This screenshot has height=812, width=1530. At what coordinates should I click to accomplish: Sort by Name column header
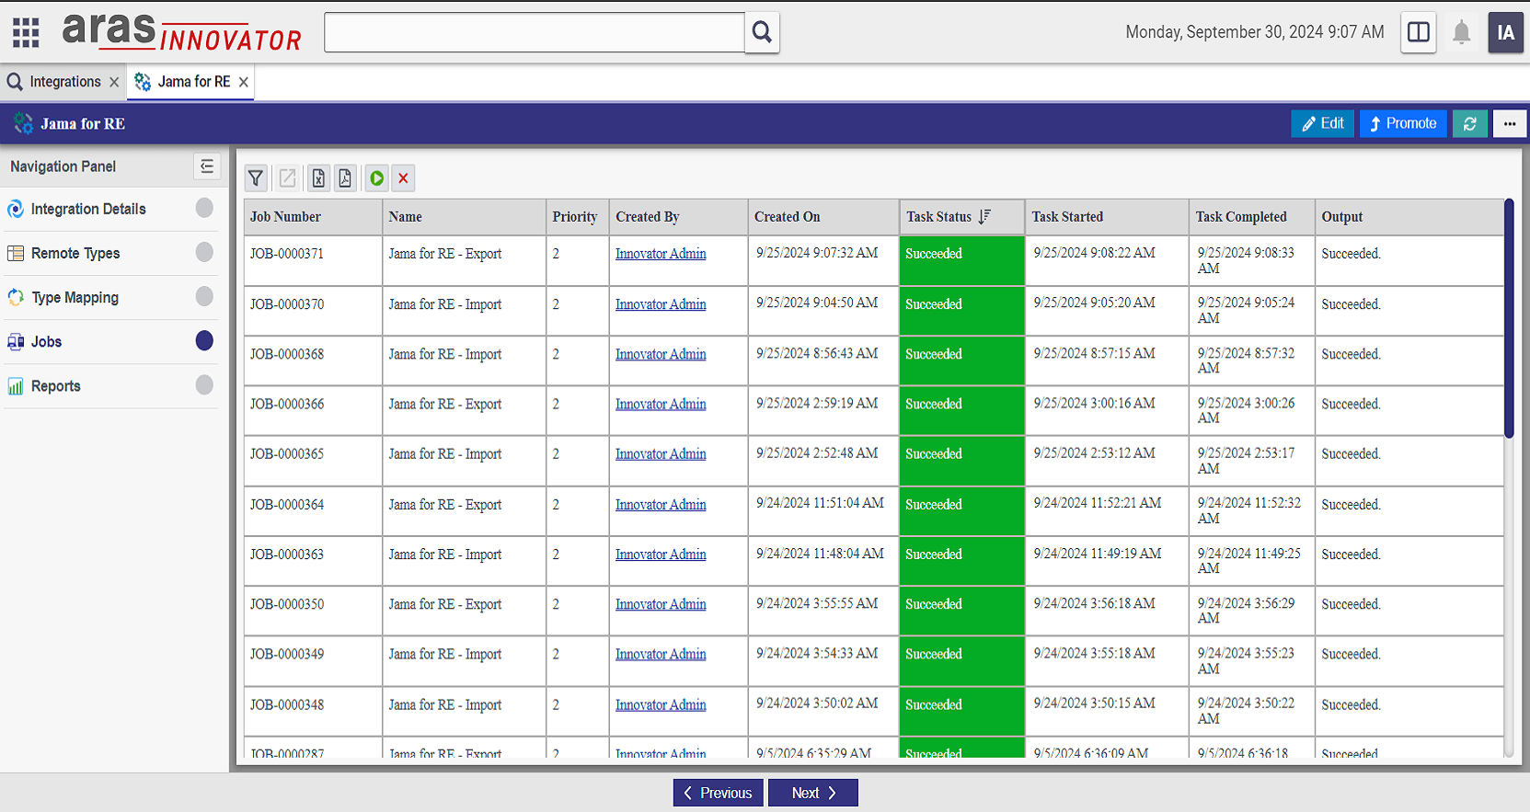[x=464, y=217]
